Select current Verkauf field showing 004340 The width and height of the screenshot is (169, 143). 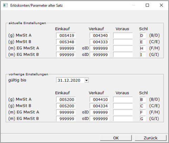[x=99, y=35]
